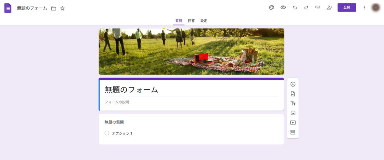
Task: Move form to folder icon
Action: [x=54, y=9]
